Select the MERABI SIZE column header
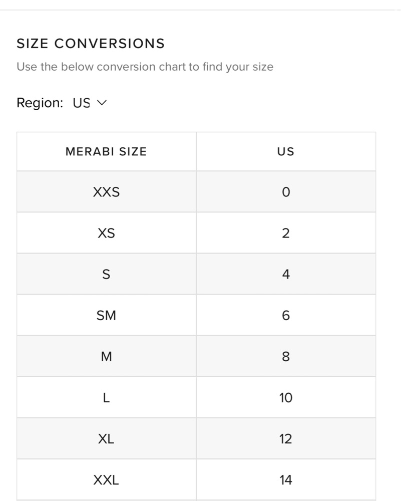 (x=106, y=151)
